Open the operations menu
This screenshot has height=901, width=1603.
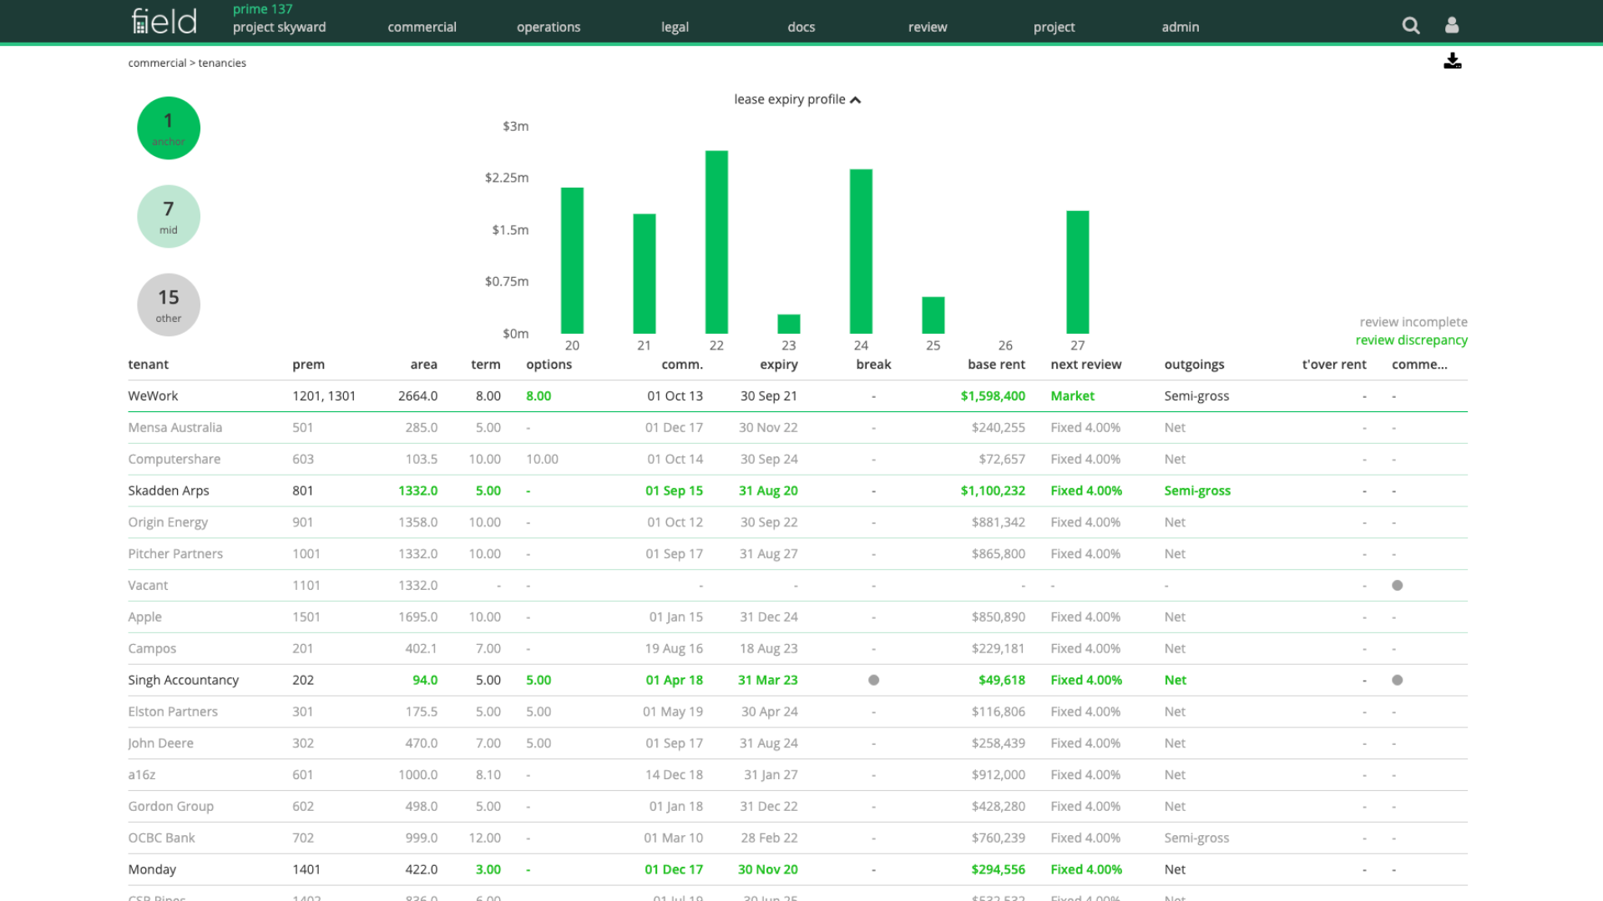coord(549,27)
